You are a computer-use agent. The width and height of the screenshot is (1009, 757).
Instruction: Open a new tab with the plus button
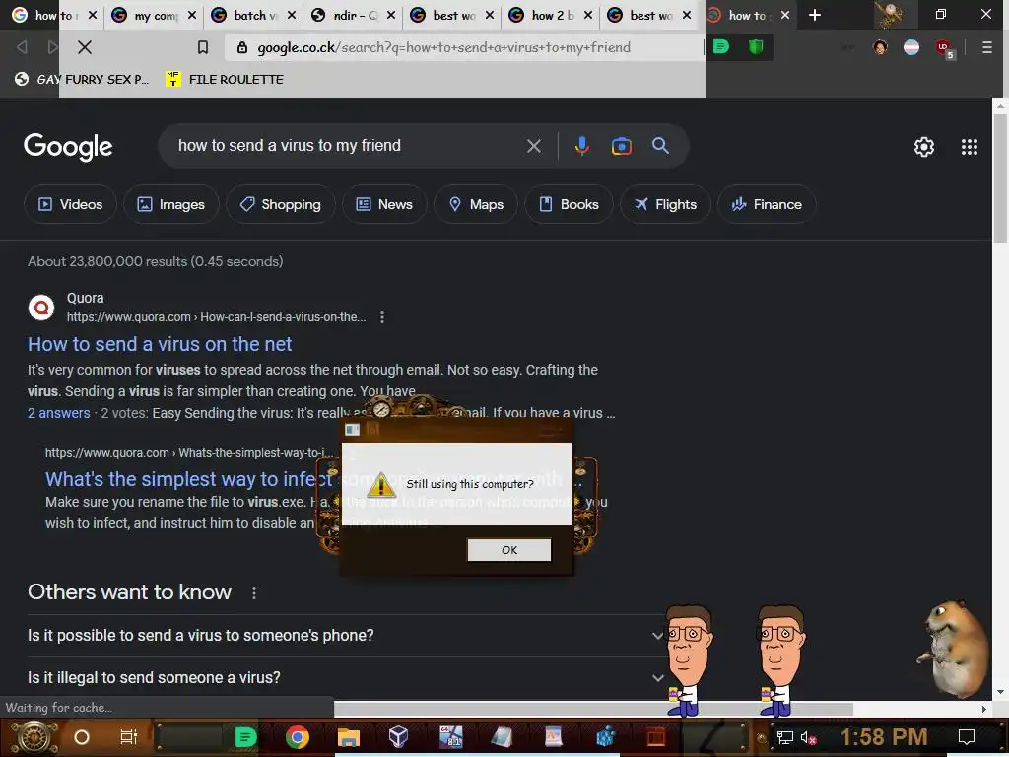815,15
